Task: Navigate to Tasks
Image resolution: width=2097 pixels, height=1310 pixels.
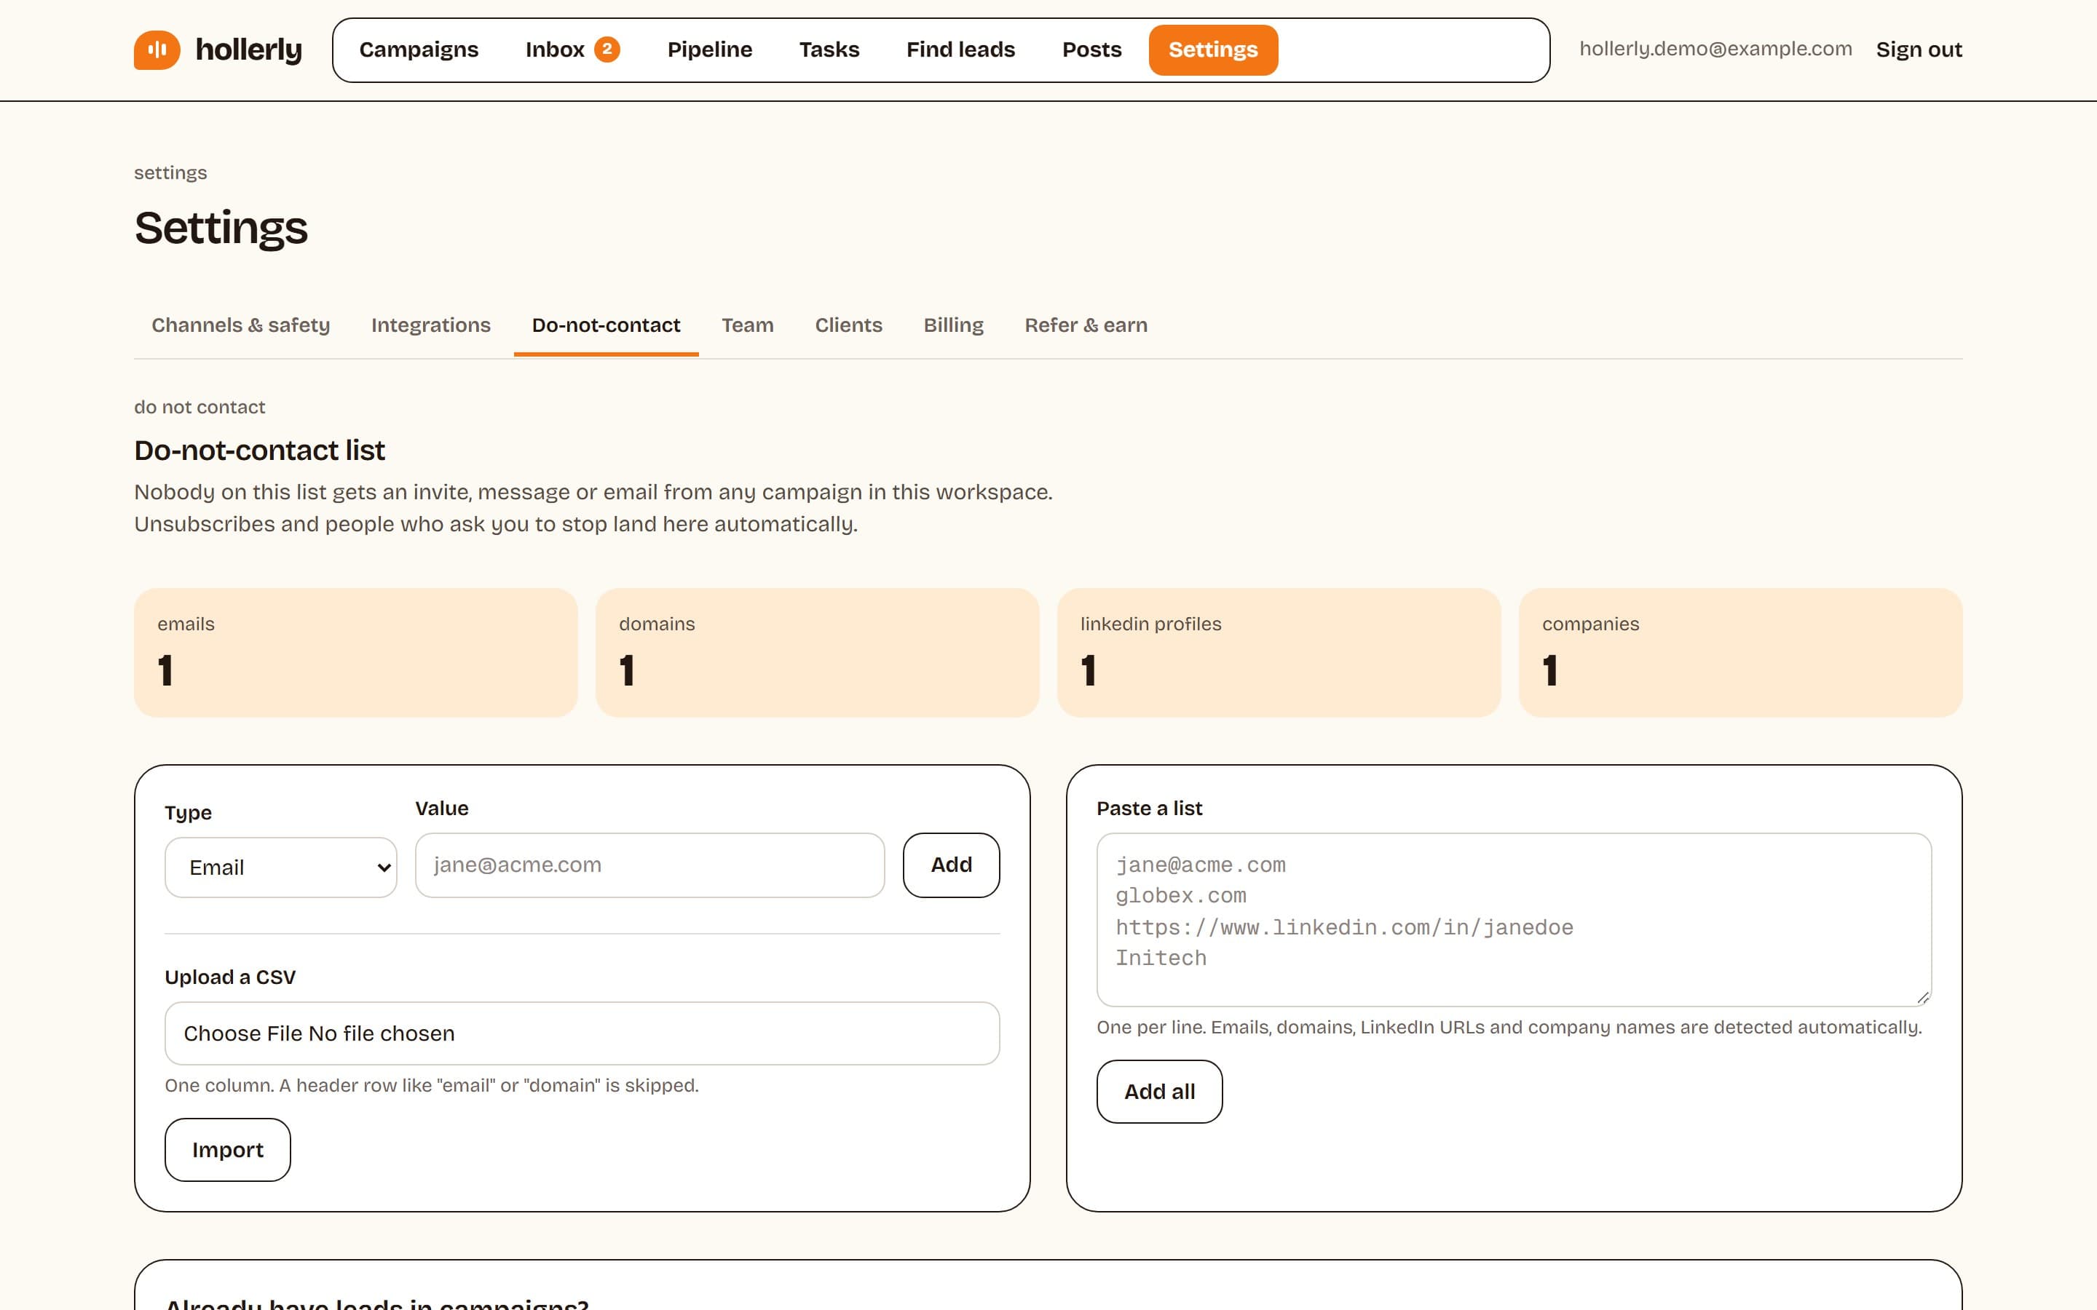Action: pyautogui.click(x=829, y=49)
